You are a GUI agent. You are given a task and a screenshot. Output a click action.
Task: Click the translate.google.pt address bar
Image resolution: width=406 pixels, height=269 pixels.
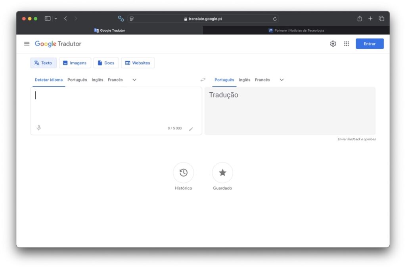coord(203,19)
